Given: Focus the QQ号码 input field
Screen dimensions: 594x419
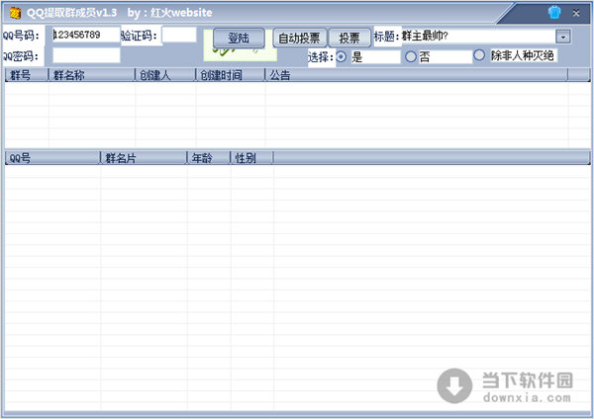Looking at the screenshot, I should (x=86, y=35).
